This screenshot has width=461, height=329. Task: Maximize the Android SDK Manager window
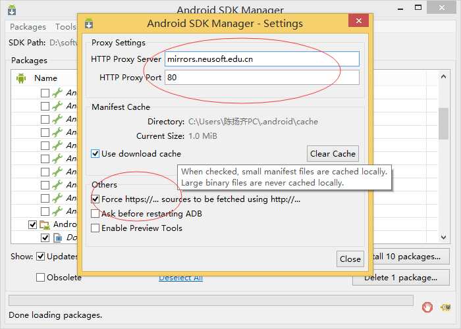(x=418, y=8)
